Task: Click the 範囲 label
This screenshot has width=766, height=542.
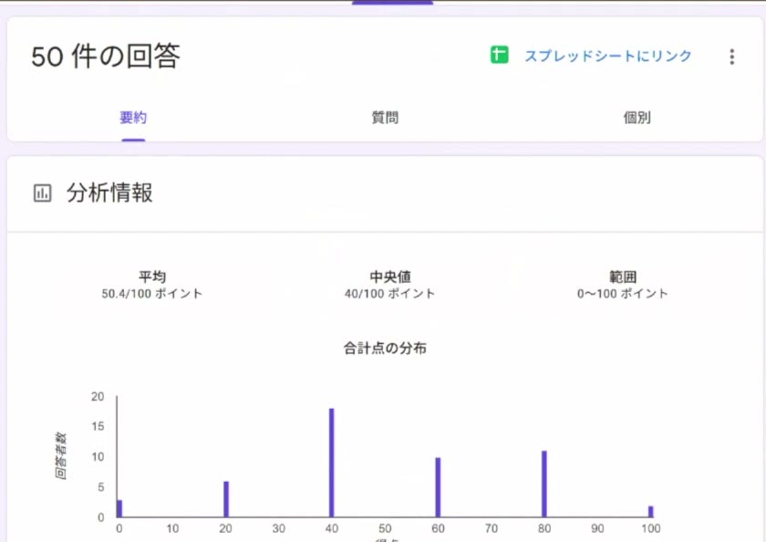Action: (x=623, y=276)
